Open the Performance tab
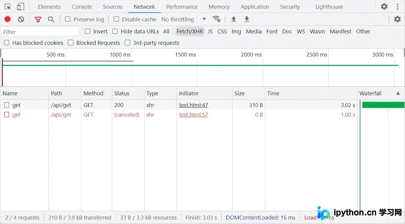 coord(182,7)
